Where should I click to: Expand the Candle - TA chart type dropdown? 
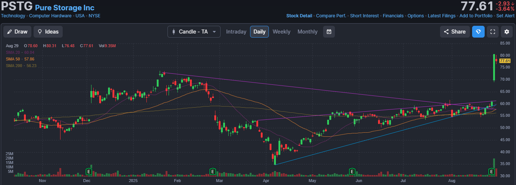pos(194,32)
